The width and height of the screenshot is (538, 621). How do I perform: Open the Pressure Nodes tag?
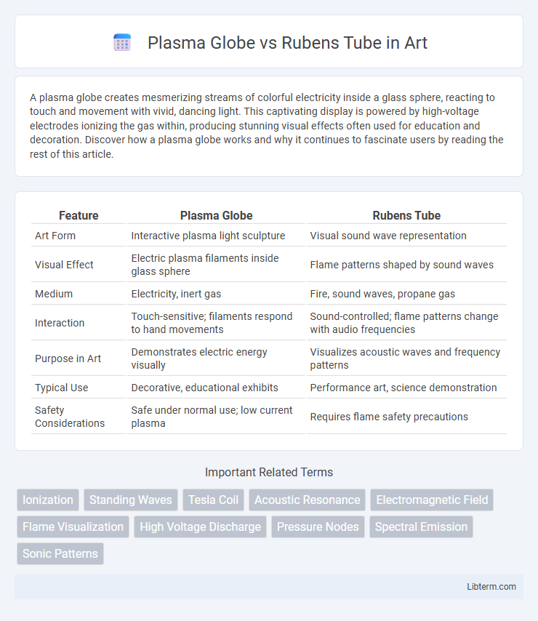pyautogui.click(x=318, y=526)
